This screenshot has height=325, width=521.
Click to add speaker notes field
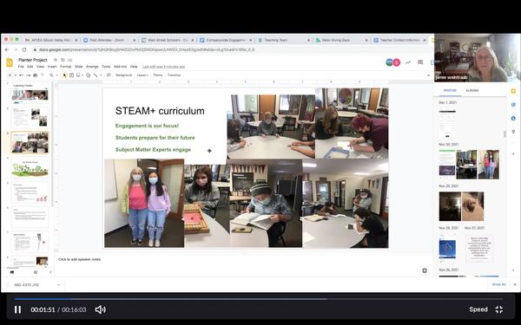[79, 259]
